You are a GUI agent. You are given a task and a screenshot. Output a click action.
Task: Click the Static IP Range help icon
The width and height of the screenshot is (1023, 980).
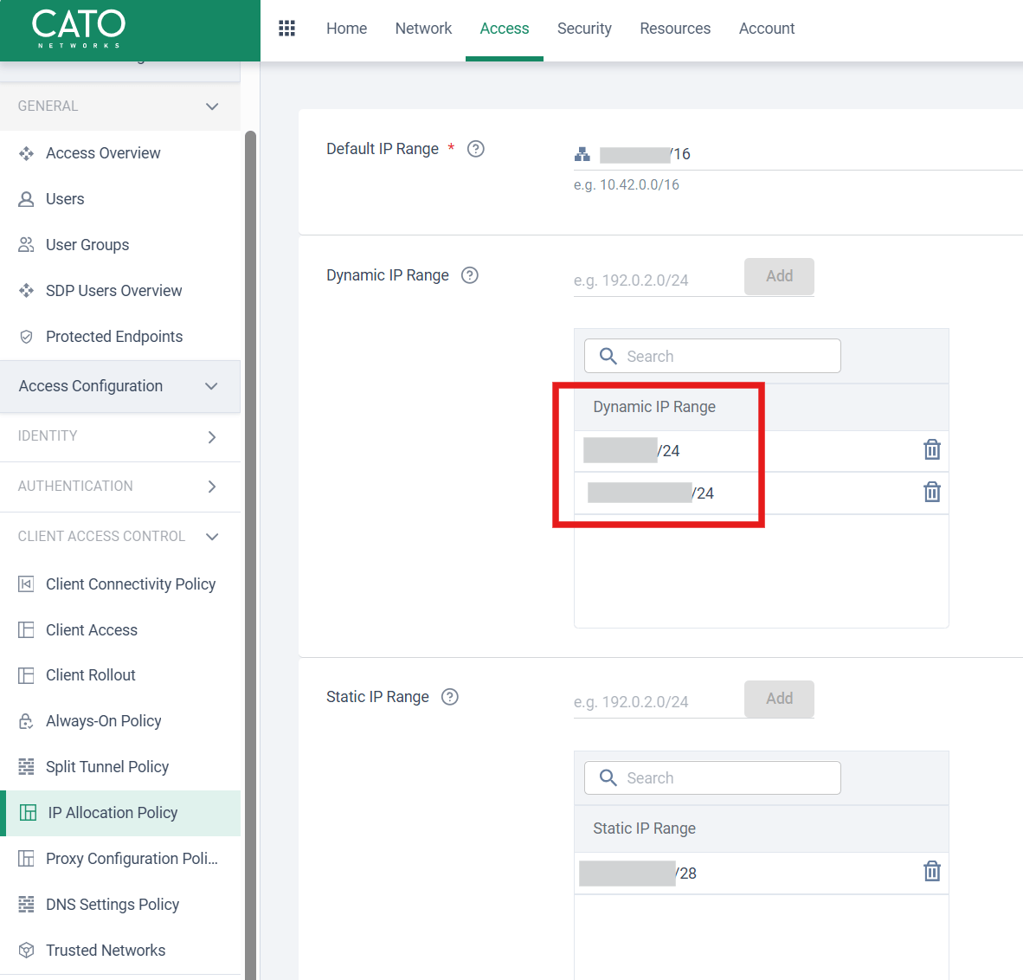tap(450, 697)
